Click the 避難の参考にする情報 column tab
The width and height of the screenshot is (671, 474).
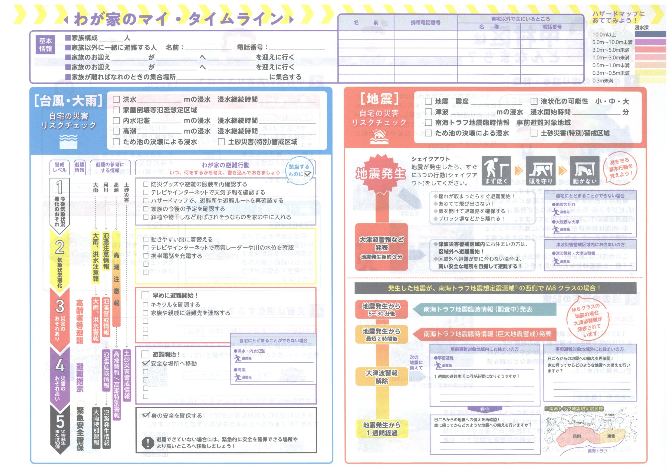(x=110, y=167)
